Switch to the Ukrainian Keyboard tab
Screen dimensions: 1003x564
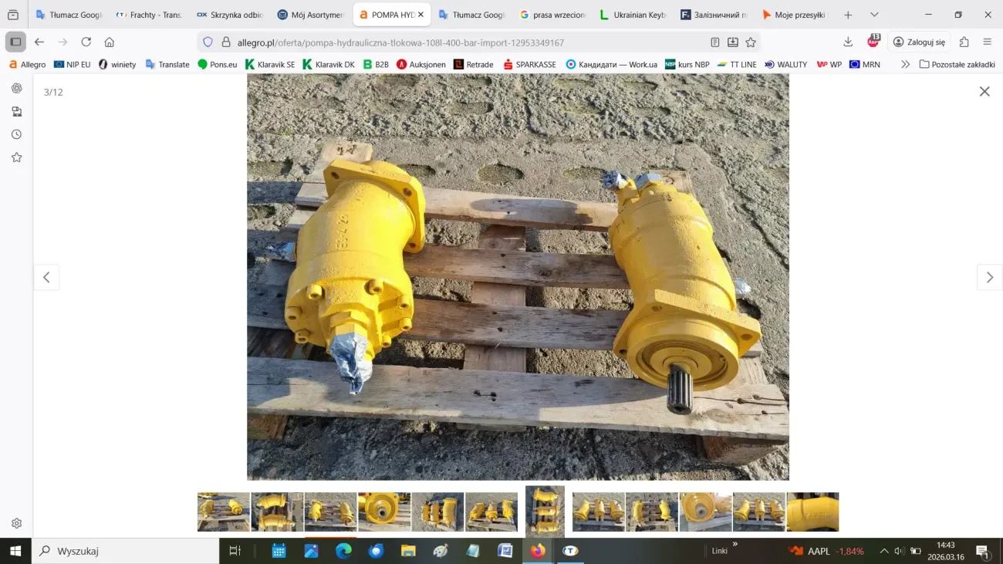633,15
